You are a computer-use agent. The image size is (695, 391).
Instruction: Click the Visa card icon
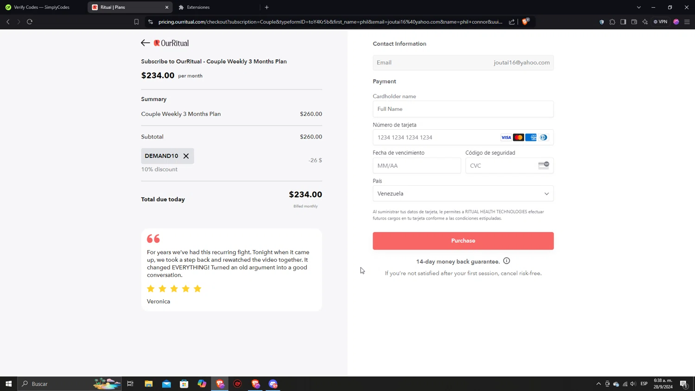506,138
